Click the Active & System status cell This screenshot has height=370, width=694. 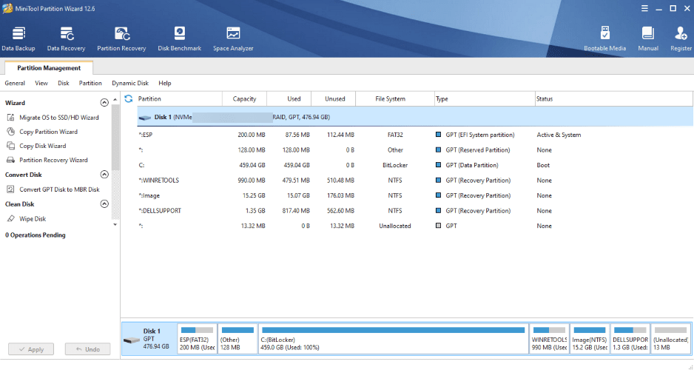tap(559, 135)
